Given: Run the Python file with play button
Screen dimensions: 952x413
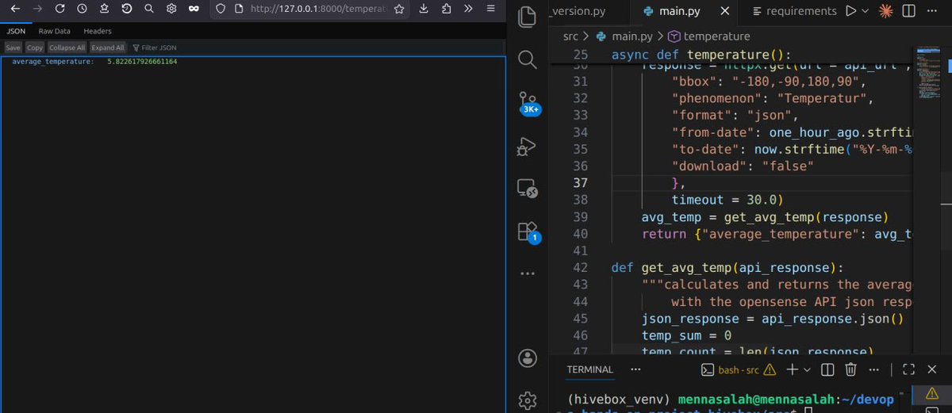Looking at the screenshot, I should [850, 11].
